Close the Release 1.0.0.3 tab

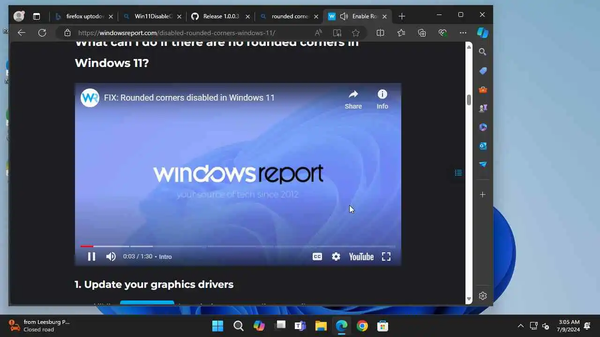(x=247, y=16)
